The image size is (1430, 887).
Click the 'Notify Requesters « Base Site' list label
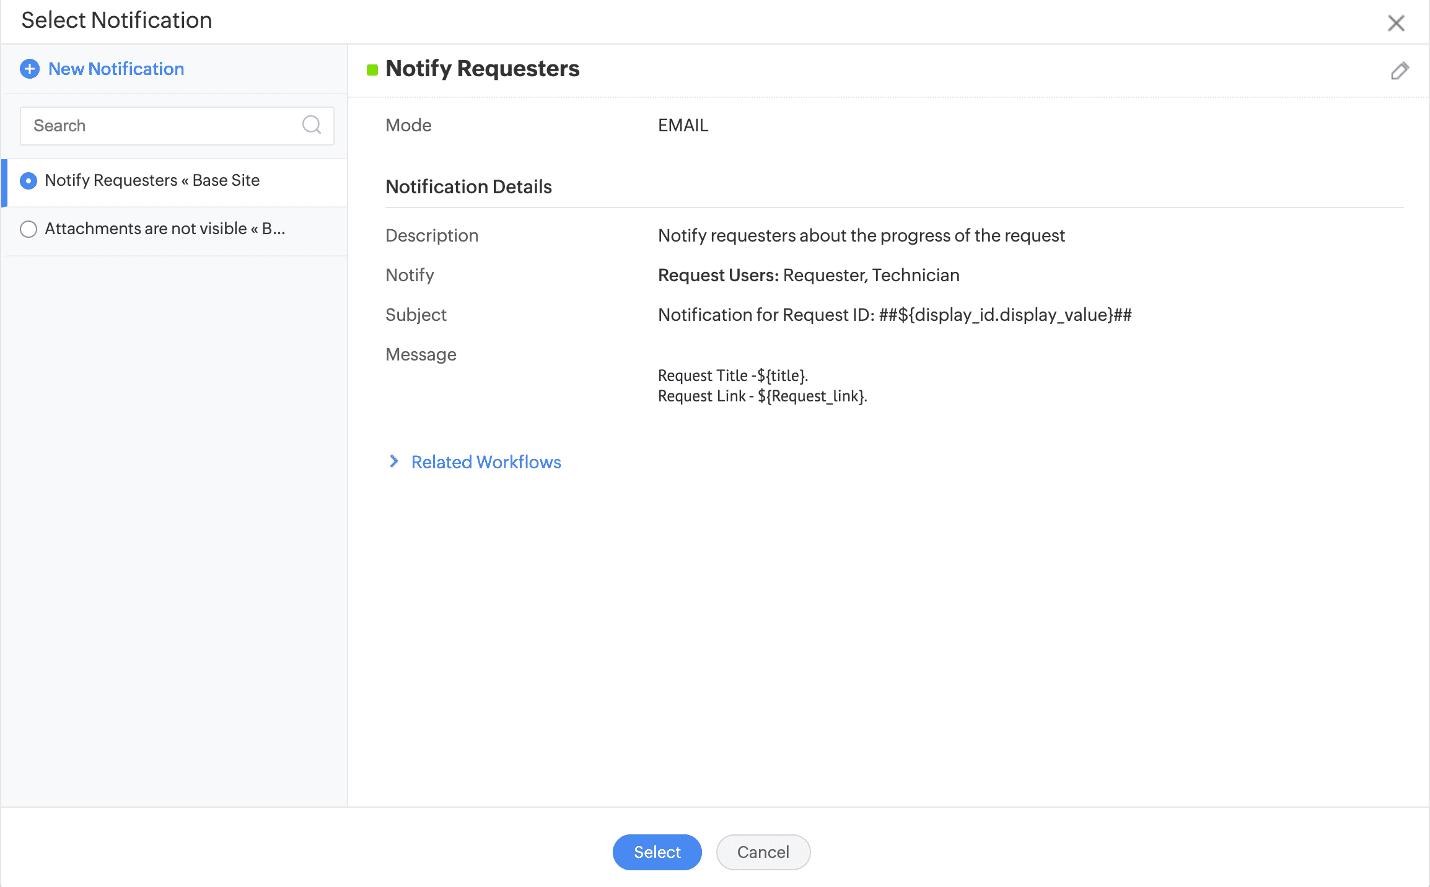[152, 180]
